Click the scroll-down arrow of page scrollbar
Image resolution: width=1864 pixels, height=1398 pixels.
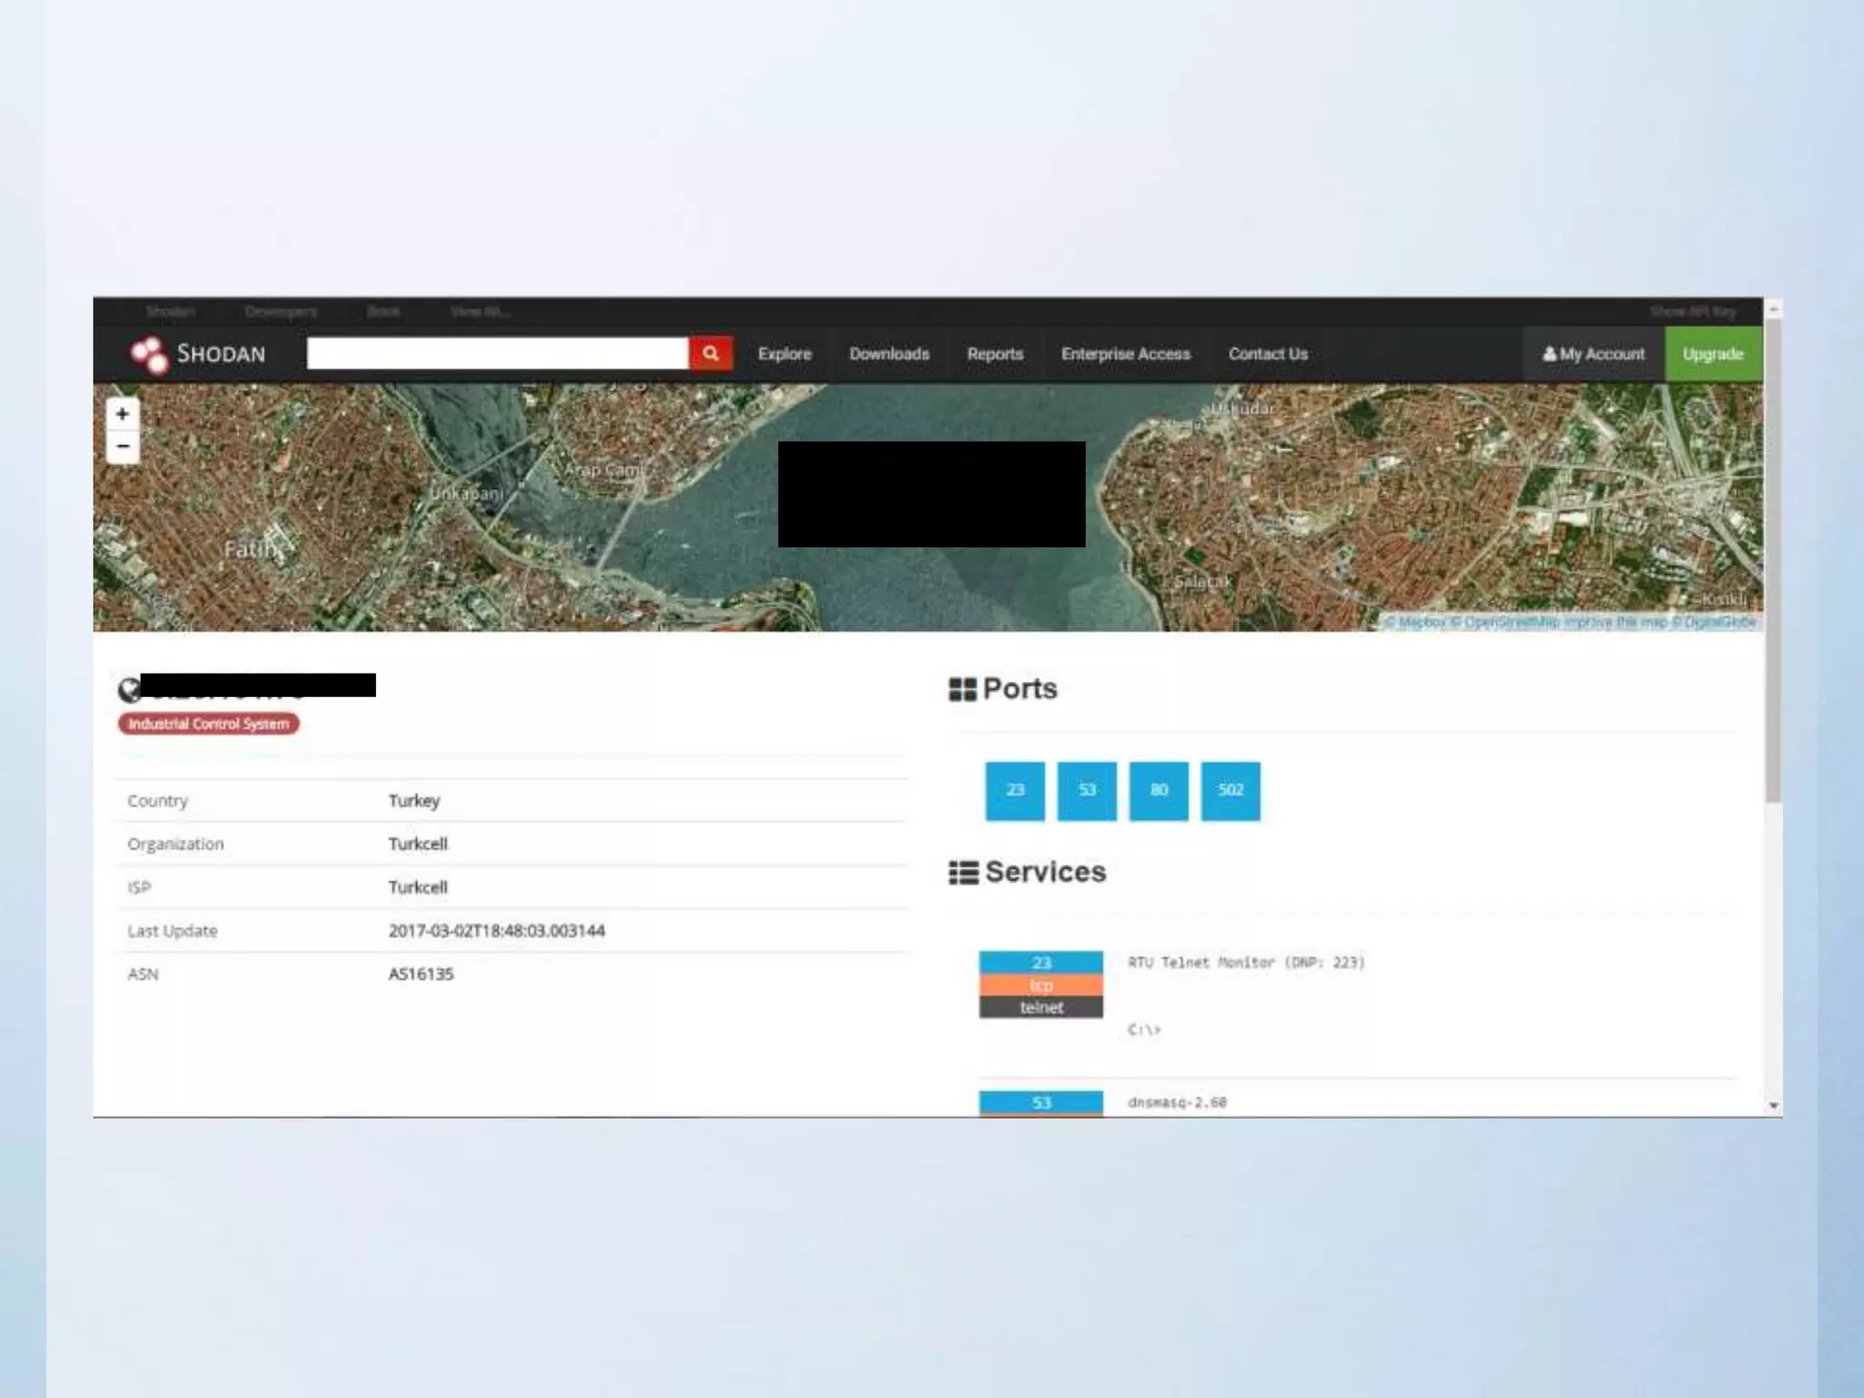point(1773,1106)
